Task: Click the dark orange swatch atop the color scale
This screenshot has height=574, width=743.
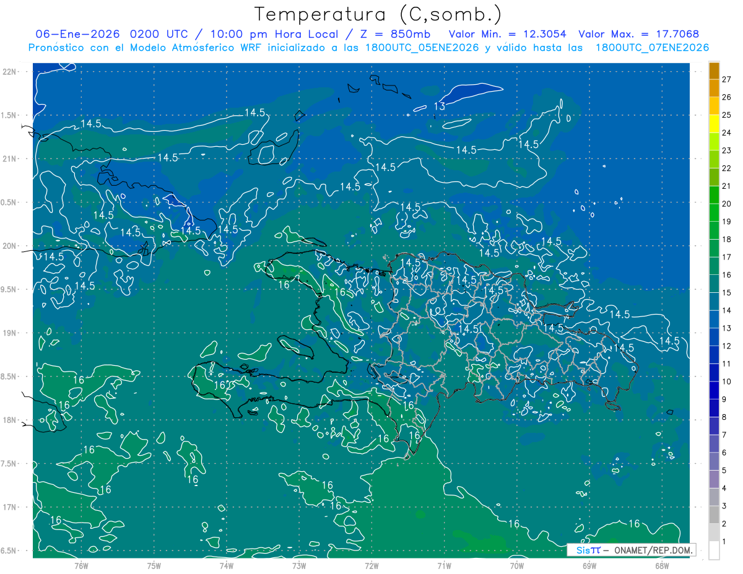Action: pyautogui.click(x=714, y=71)
